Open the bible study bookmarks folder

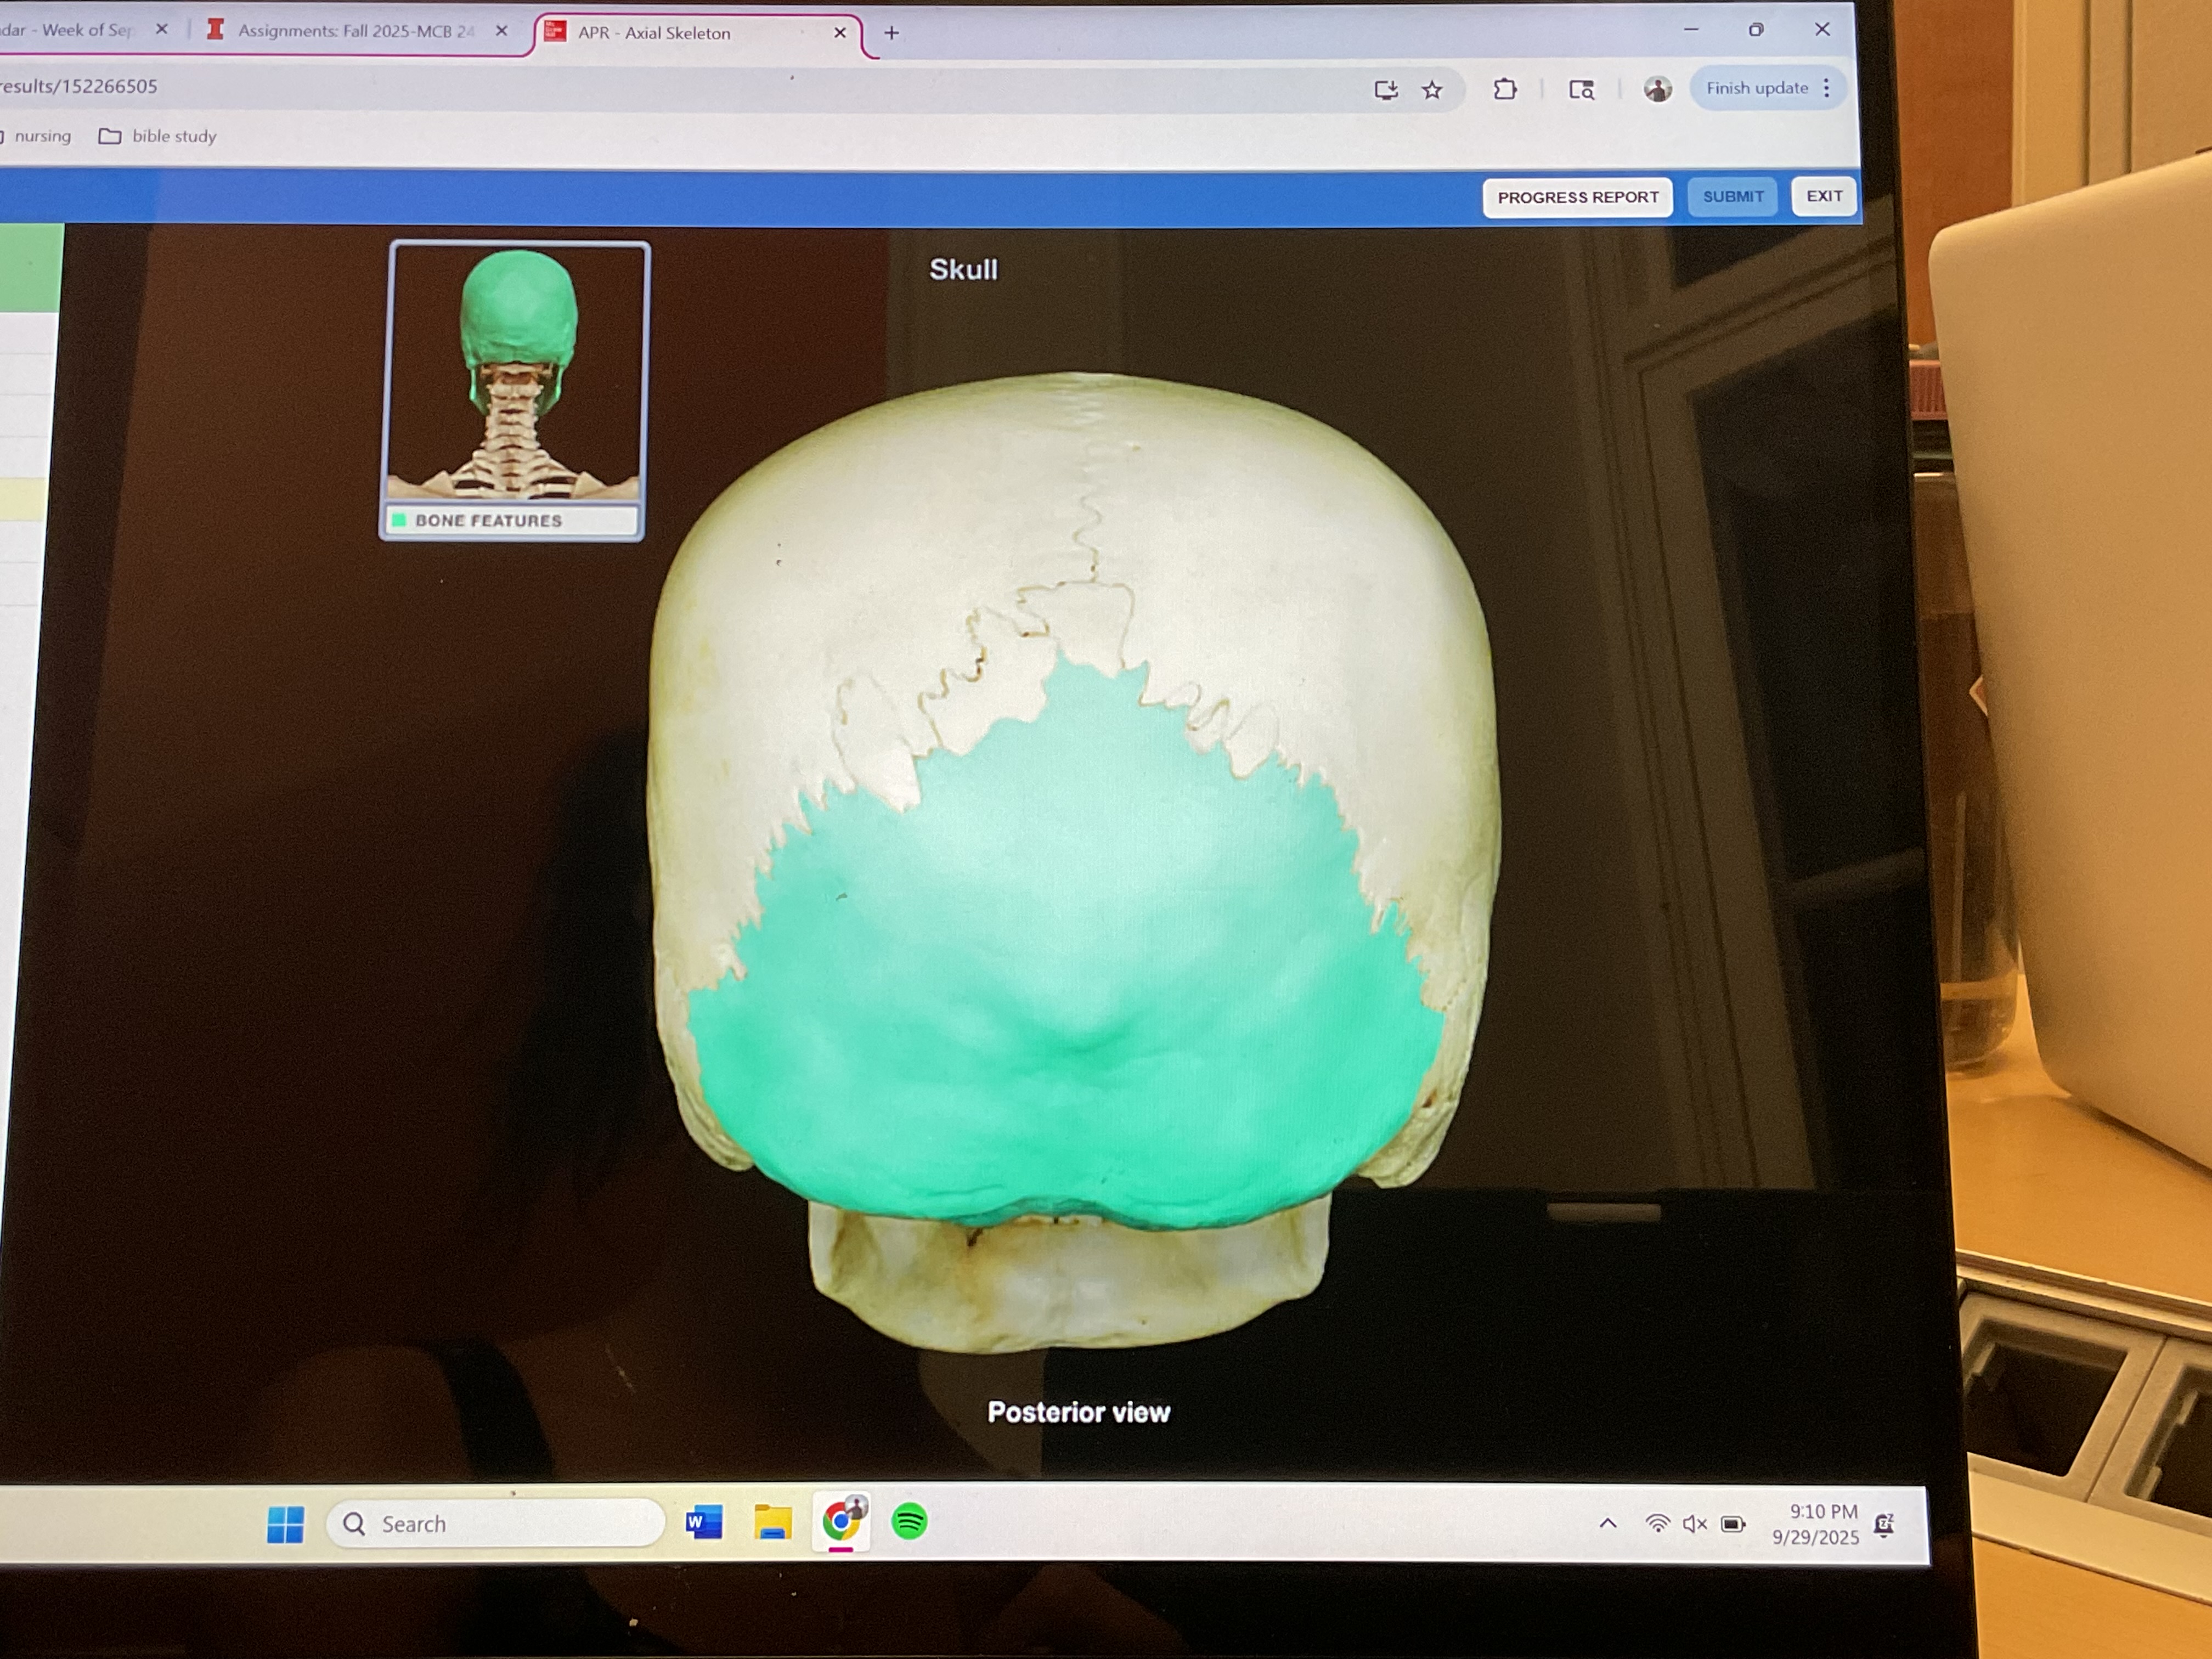[158, 136]
